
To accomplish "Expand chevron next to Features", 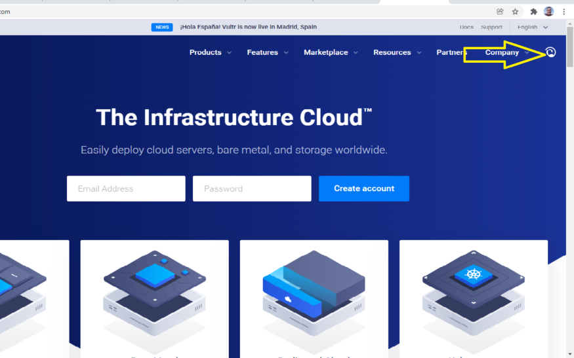I will pos(286,52).
